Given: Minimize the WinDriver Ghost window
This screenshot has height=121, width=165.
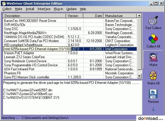Looking at the screenshot, I should [151, 3].
